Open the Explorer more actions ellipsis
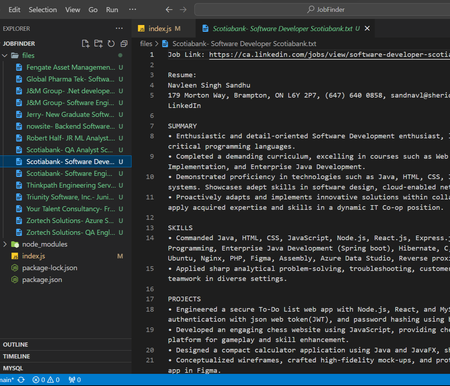 119,28
